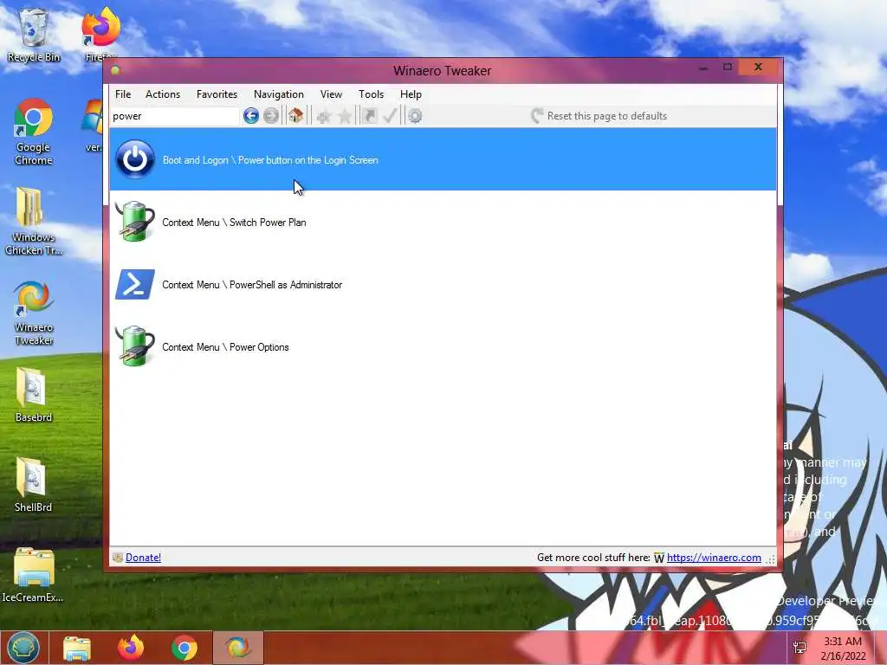Select 'PowerShell as Administrator' result
Screen dimensions: 887x665
pyautogui.click(x=443, y=284)
